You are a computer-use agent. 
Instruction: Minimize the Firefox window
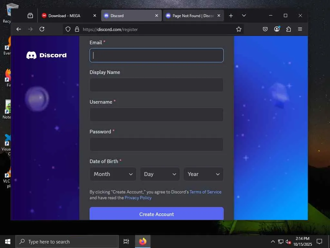[x=271, y=15]
